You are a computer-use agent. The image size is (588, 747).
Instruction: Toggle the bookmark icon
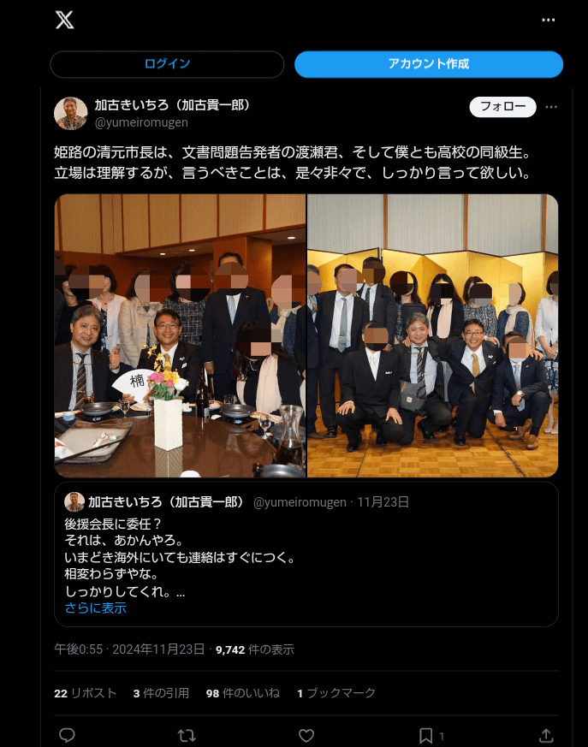pyautogui.click(x=425, y=736)
